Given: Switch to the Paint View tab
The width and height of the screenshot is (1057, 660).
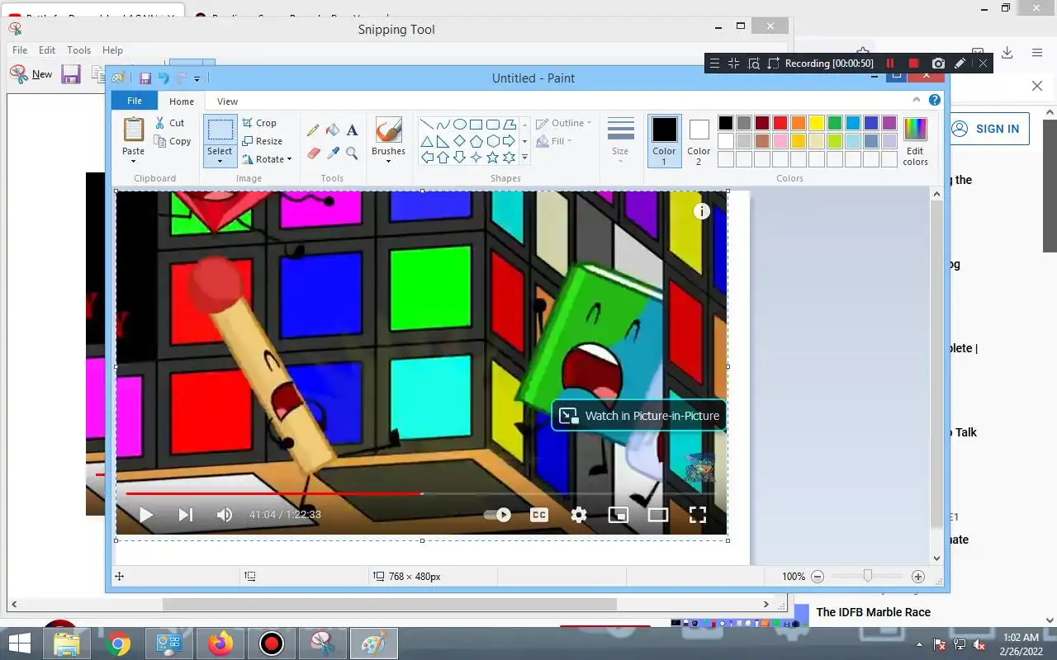Looking at the screenshot, I should [x=227, y=101].
